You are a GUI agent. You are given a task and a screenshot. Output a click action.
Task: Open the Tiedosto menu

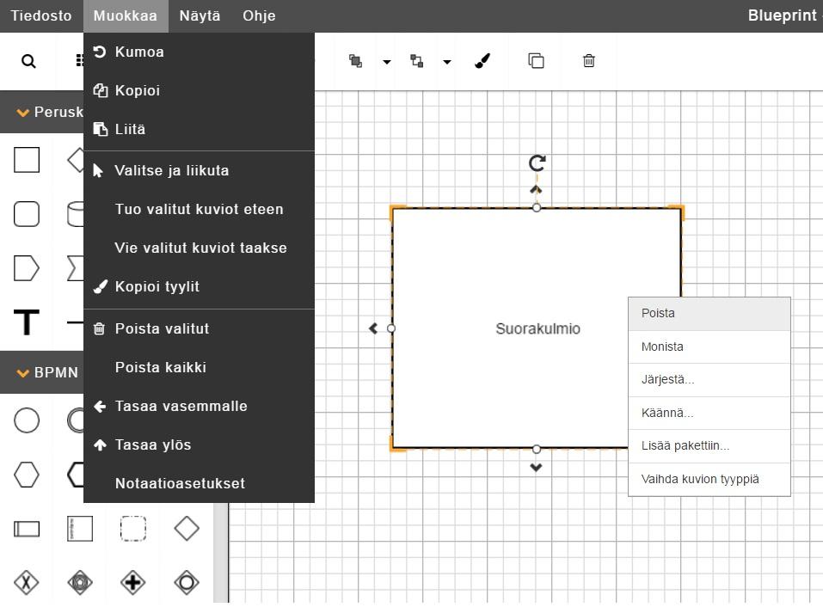coord(41,15)
